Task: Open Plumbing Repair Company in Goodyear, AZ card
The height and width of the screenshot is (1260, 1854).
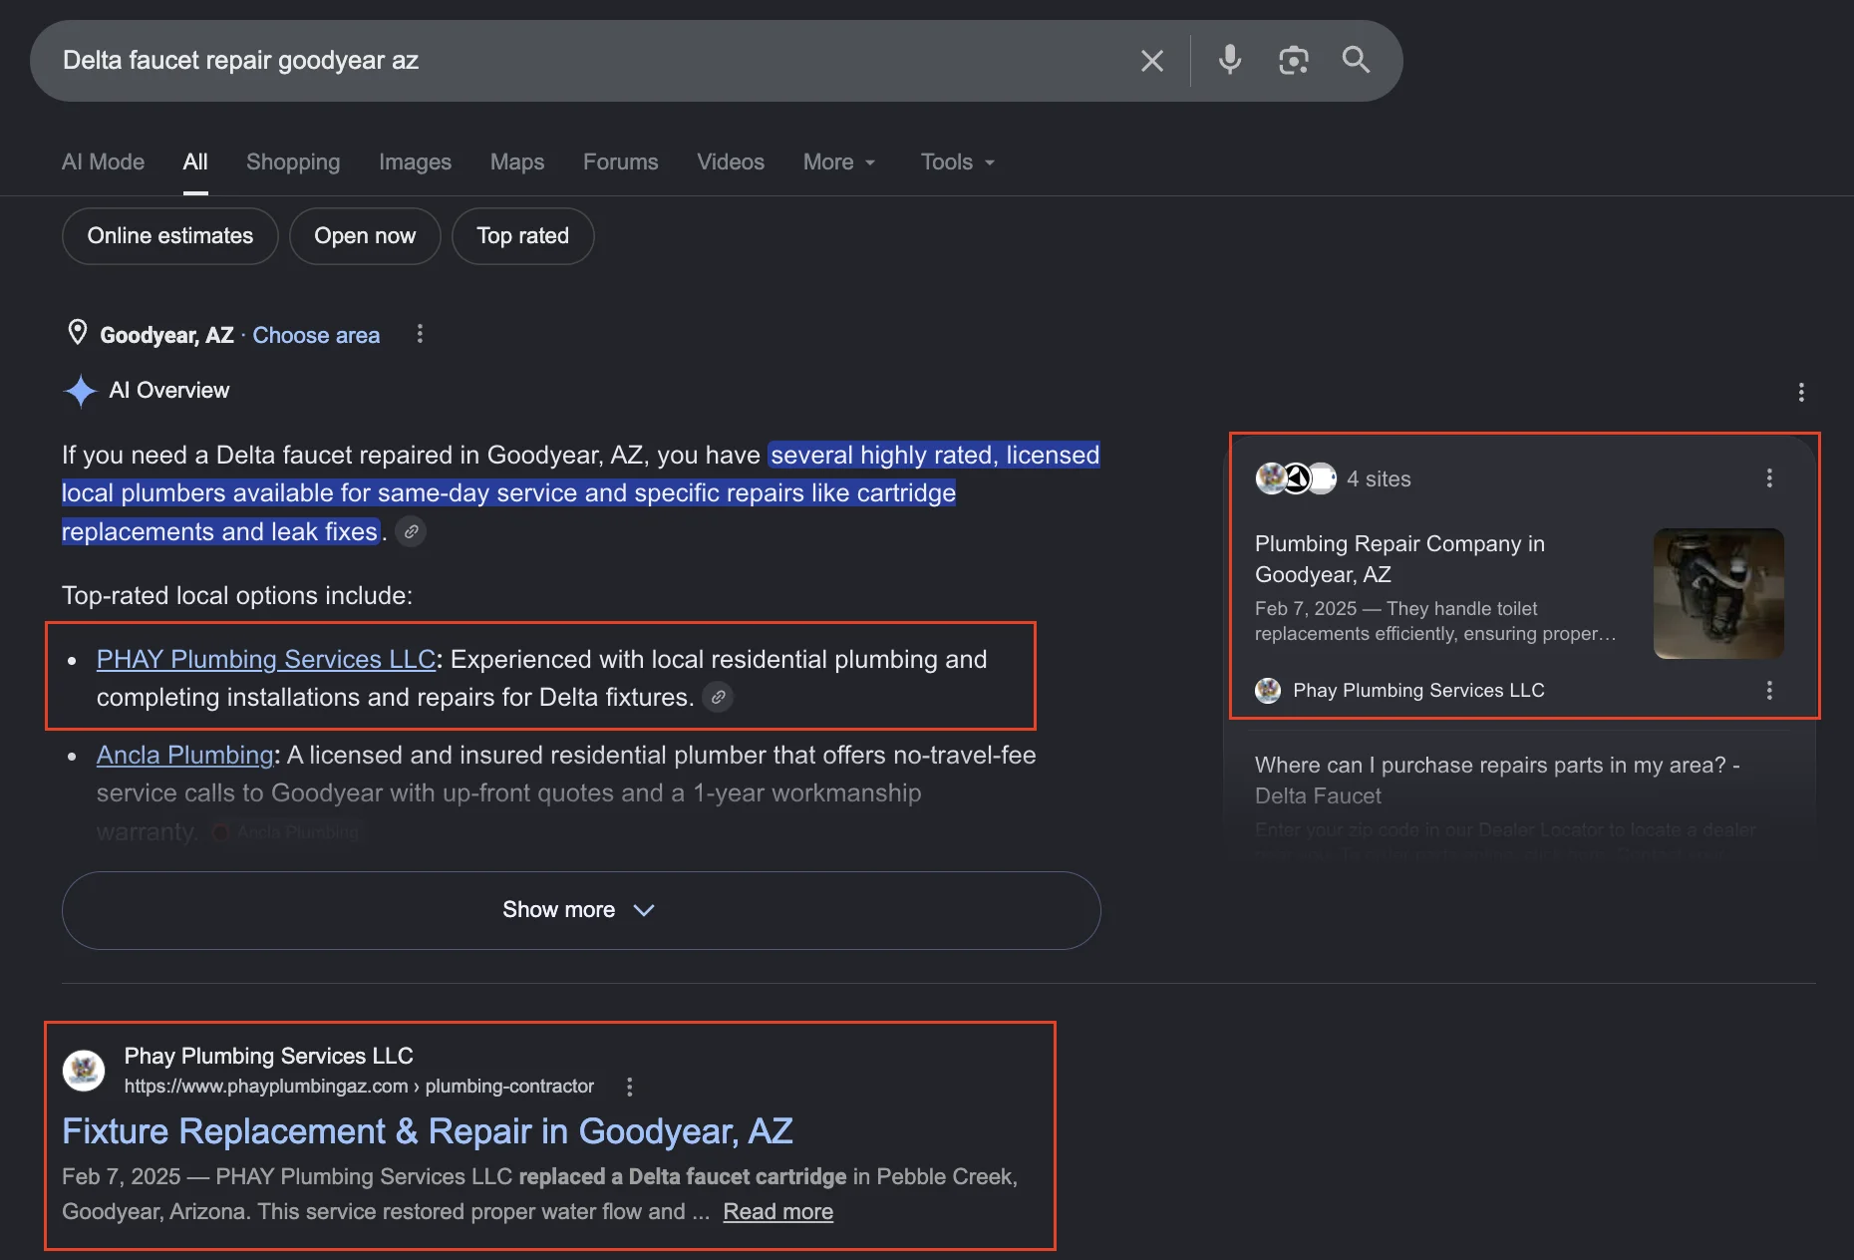Action: 1399,558
